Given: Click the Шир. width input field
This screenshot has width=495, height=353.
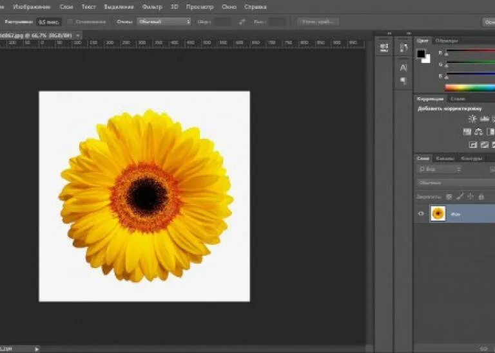Looking at the screenshot, I should point(222,22).
